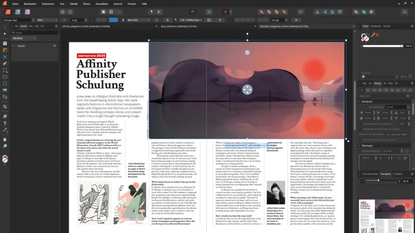Image resolution: width=415 pixels, height=233 pixels.
Task: Toggle the no-fill color selector in left toolbar
Action: click(5, 159)
